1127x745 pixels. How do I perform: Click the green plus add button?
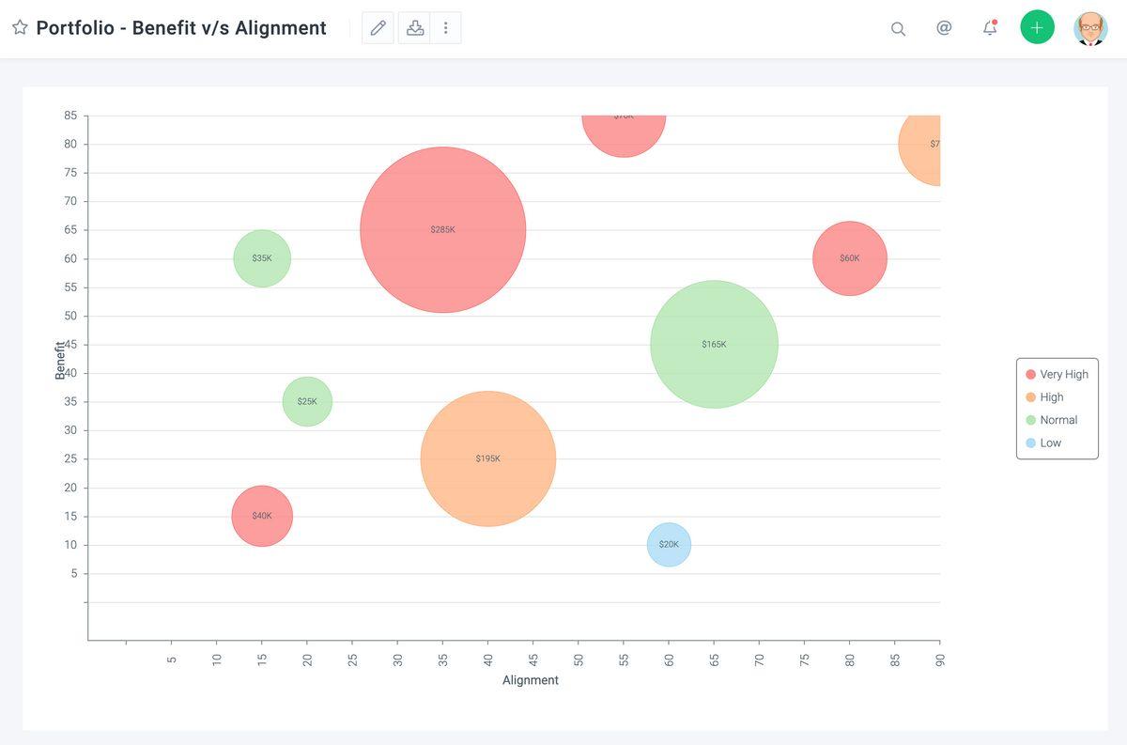tap(1037, 27)
